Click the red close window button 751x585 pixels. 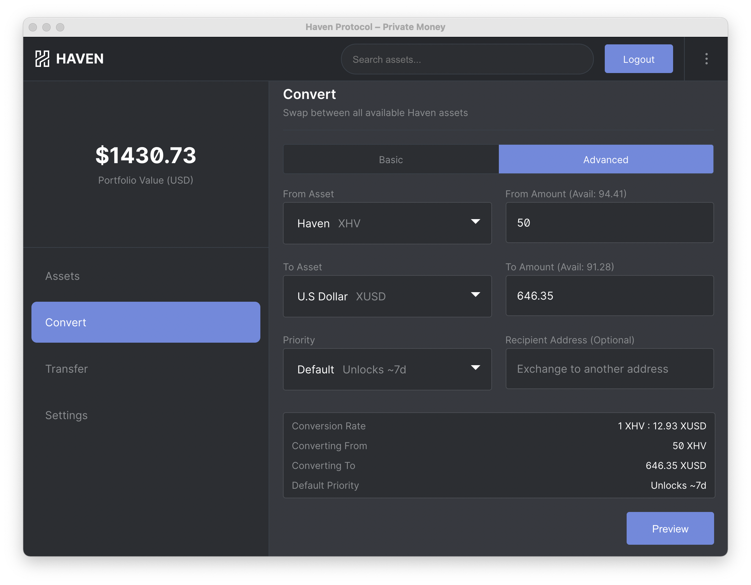point(33,27)
